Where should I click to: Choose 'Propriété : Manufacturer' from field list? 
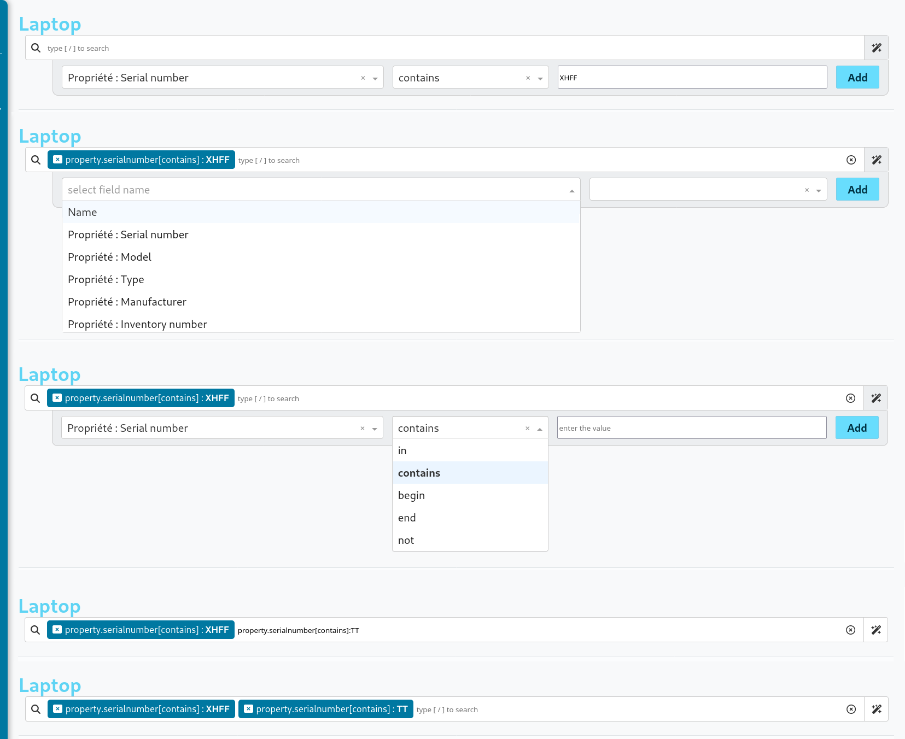coord(127,302)
